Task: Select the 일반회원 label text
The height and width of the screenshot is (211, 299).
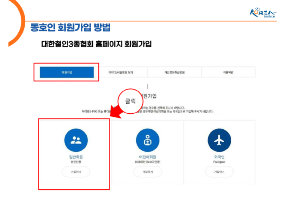Action: (76, 157)
